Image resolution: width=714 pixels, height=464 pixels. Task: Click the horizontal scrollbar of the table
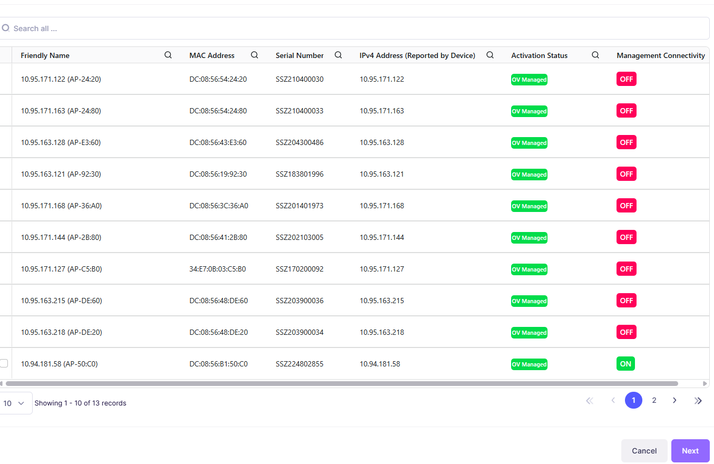click(341, 384)
